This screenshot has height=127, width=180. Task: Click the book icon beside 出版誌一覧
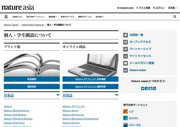pos(125,35)
